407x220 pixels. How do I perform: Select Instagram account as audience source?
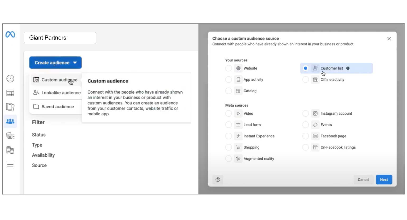(x=305, y=114)
